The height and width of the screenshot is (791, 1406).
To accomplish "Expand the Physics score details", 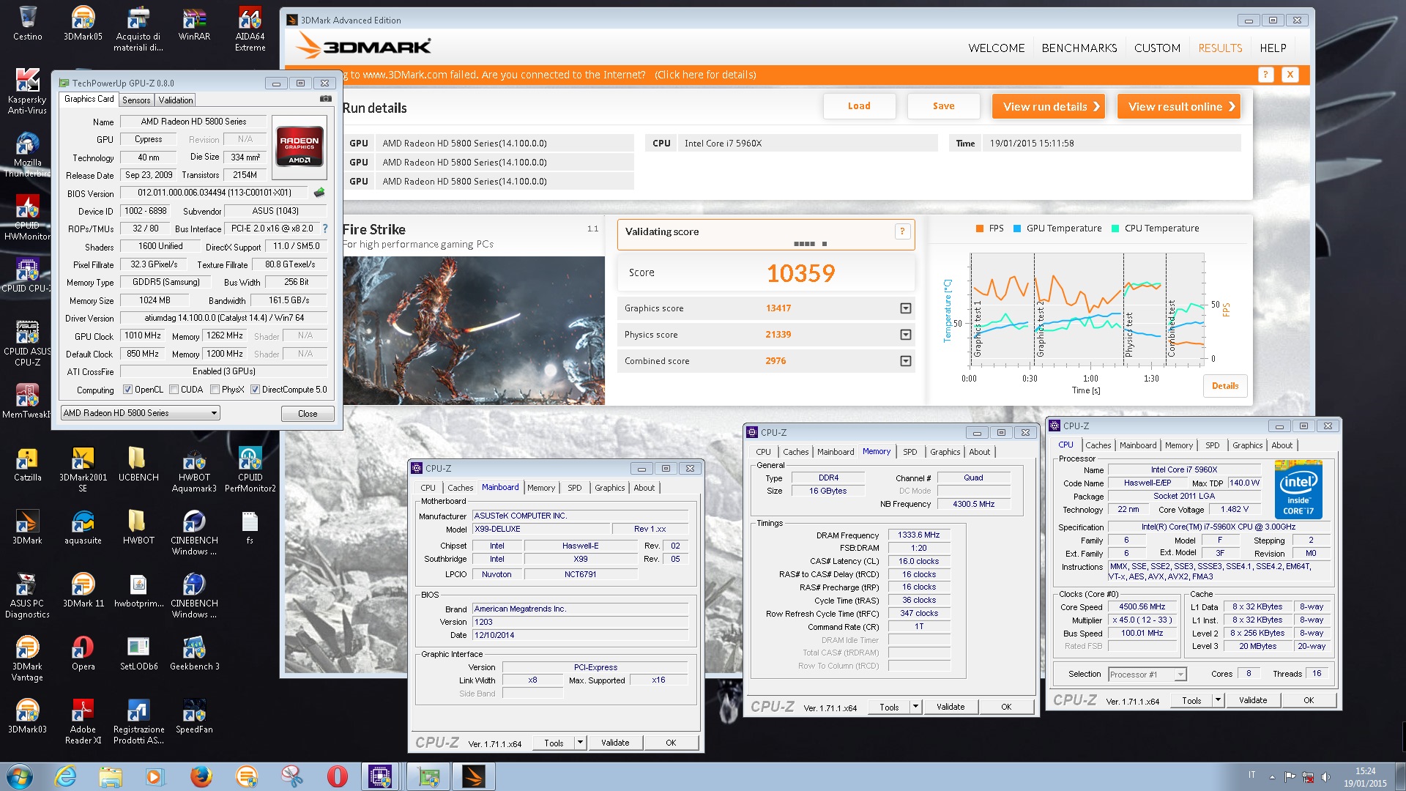I will click(x=906, y=335).
